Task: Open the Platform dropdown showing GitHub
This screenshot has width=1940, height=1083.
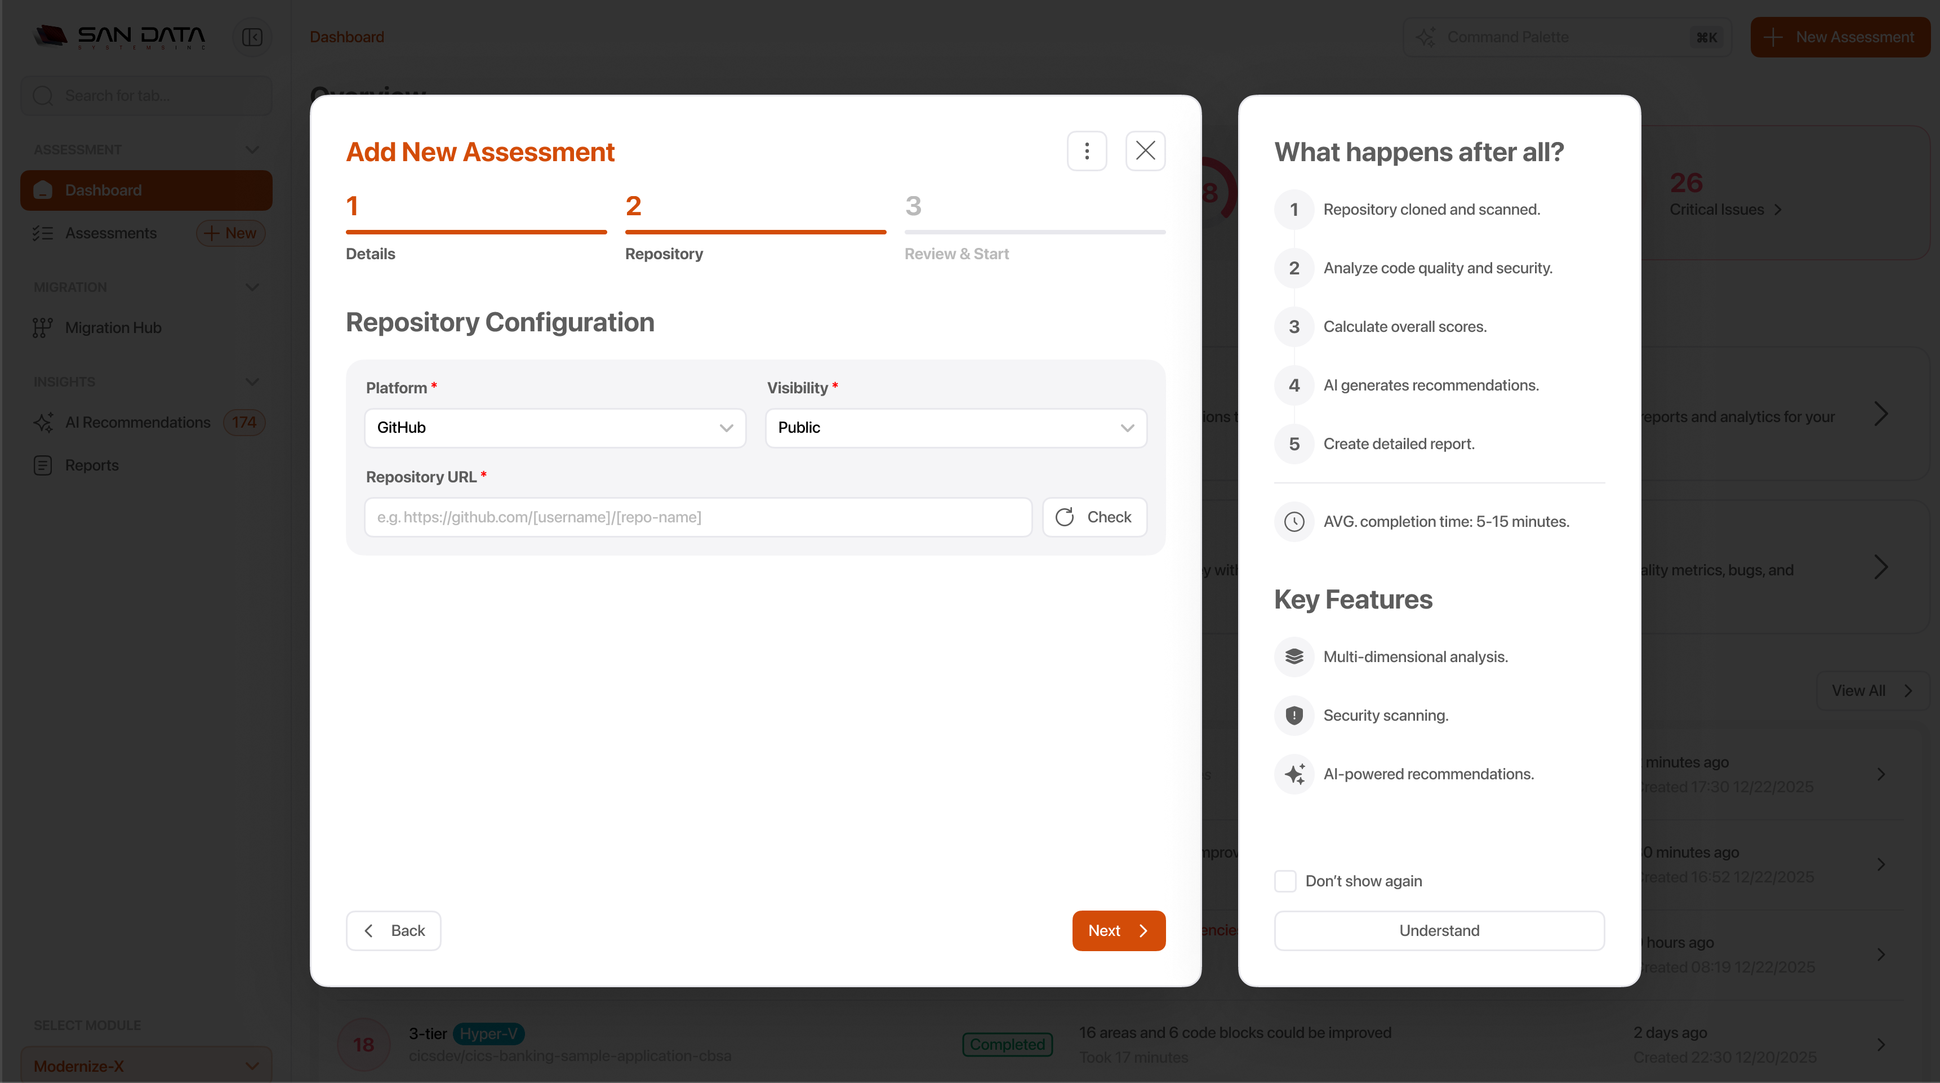Action: [554, 427]
